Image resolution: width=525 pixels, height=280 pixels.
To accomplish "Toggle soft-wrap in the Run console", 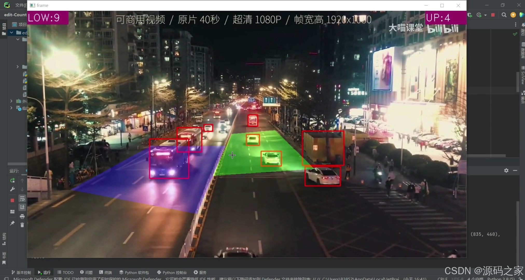I will point(22,199).
